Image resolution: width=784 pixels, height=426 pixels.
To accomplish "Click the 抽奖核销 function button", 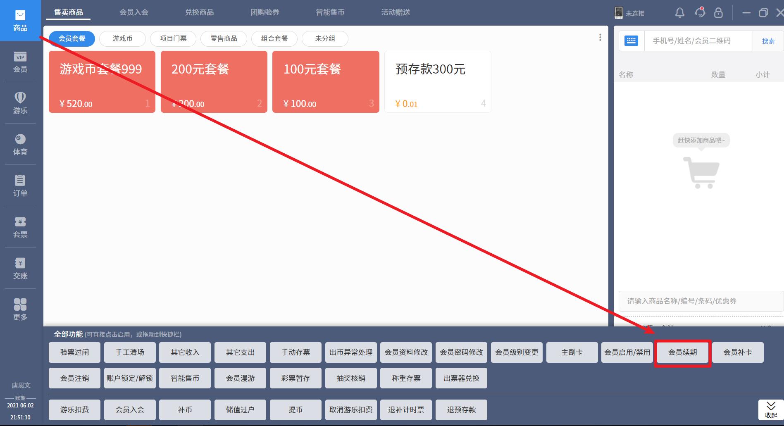I will coord(351,378).
